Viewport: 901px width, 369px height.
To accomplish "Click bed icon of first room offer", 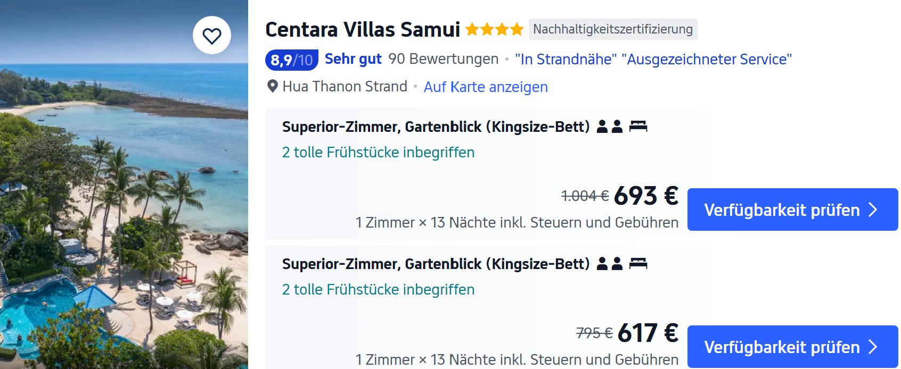I will [638, 127].
